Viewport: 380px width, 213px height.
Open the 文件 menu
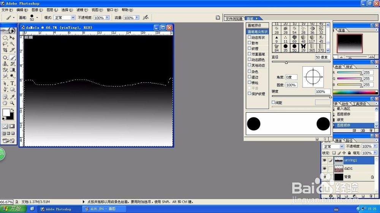[x=7, y=10]
